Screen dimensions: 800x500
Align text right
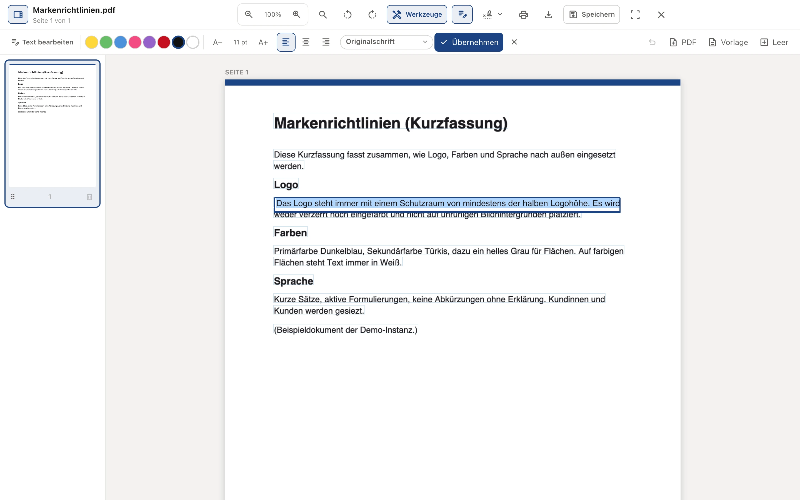click(326, 42)
